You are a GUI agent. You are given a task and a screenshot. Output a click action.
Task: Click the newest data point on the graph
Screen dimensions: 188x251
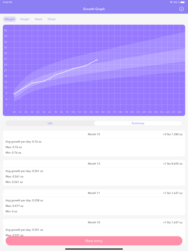point(97,60)
